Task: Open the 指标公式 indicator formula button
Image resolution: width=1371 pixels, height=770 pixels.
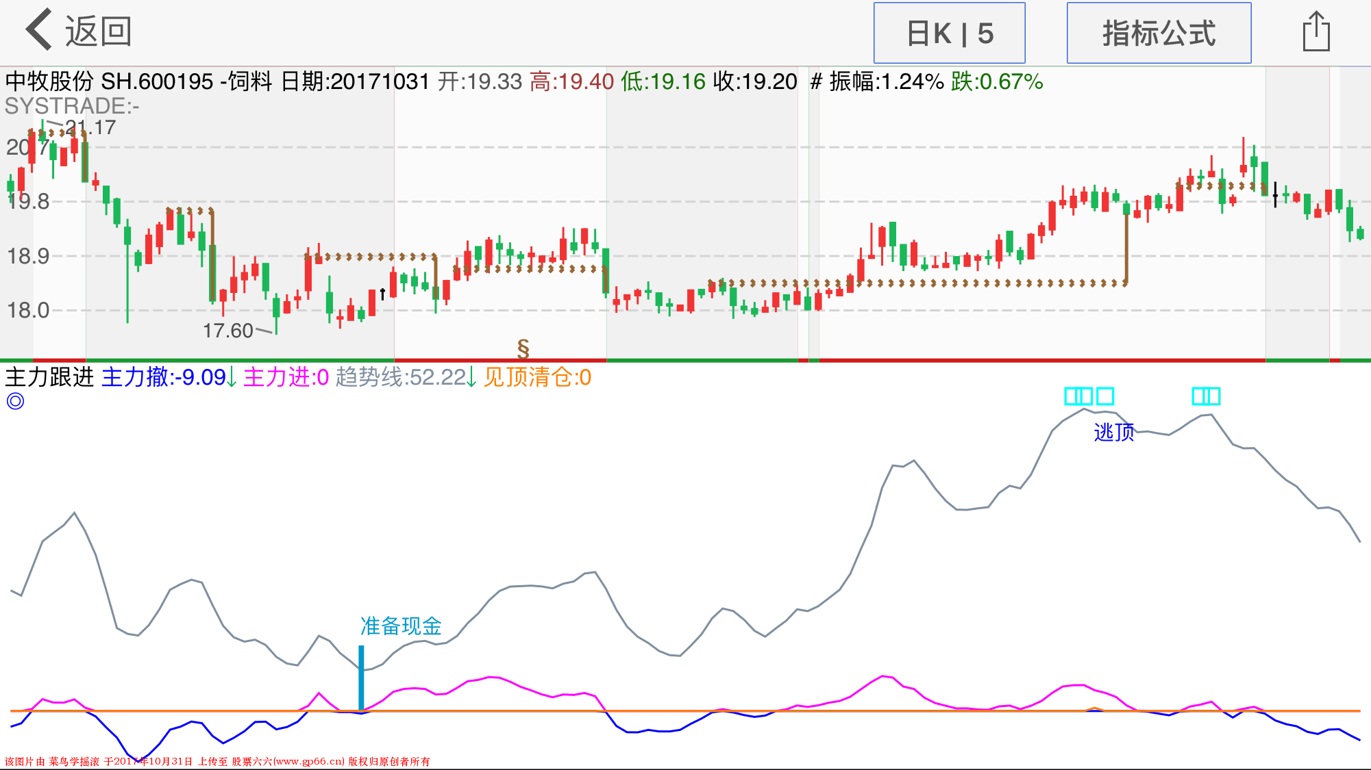Action: (x=1159, y=33)
